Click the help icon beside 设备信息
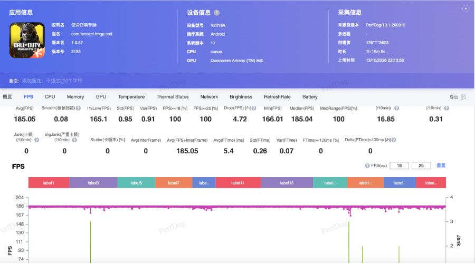Screen dimensions: 475x264 tap(216, 13)
